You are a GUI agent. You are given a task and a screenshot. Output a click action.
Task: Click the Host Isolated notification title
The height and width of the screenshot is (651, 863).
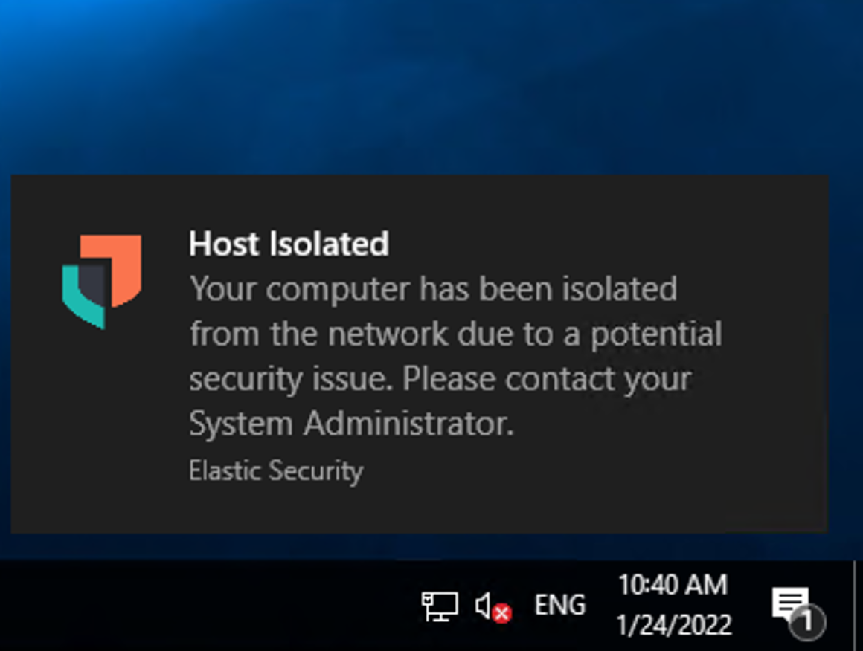(289, 244)
